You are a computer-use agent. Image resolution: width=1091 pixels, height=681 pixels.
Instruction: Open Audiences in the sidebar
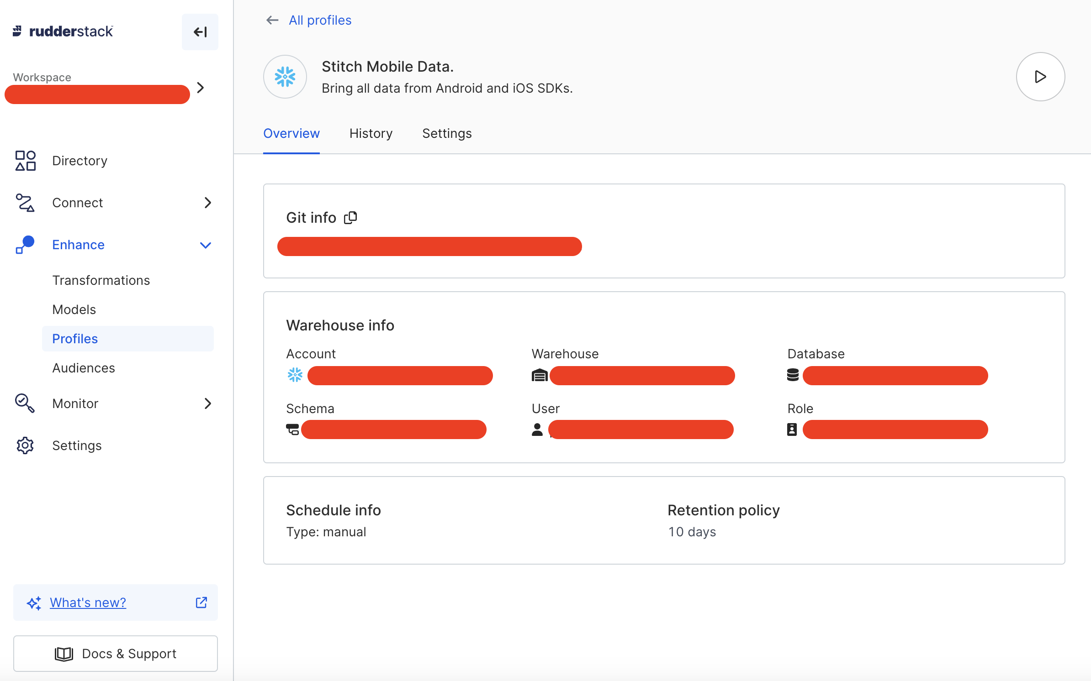tap(84, 368)
